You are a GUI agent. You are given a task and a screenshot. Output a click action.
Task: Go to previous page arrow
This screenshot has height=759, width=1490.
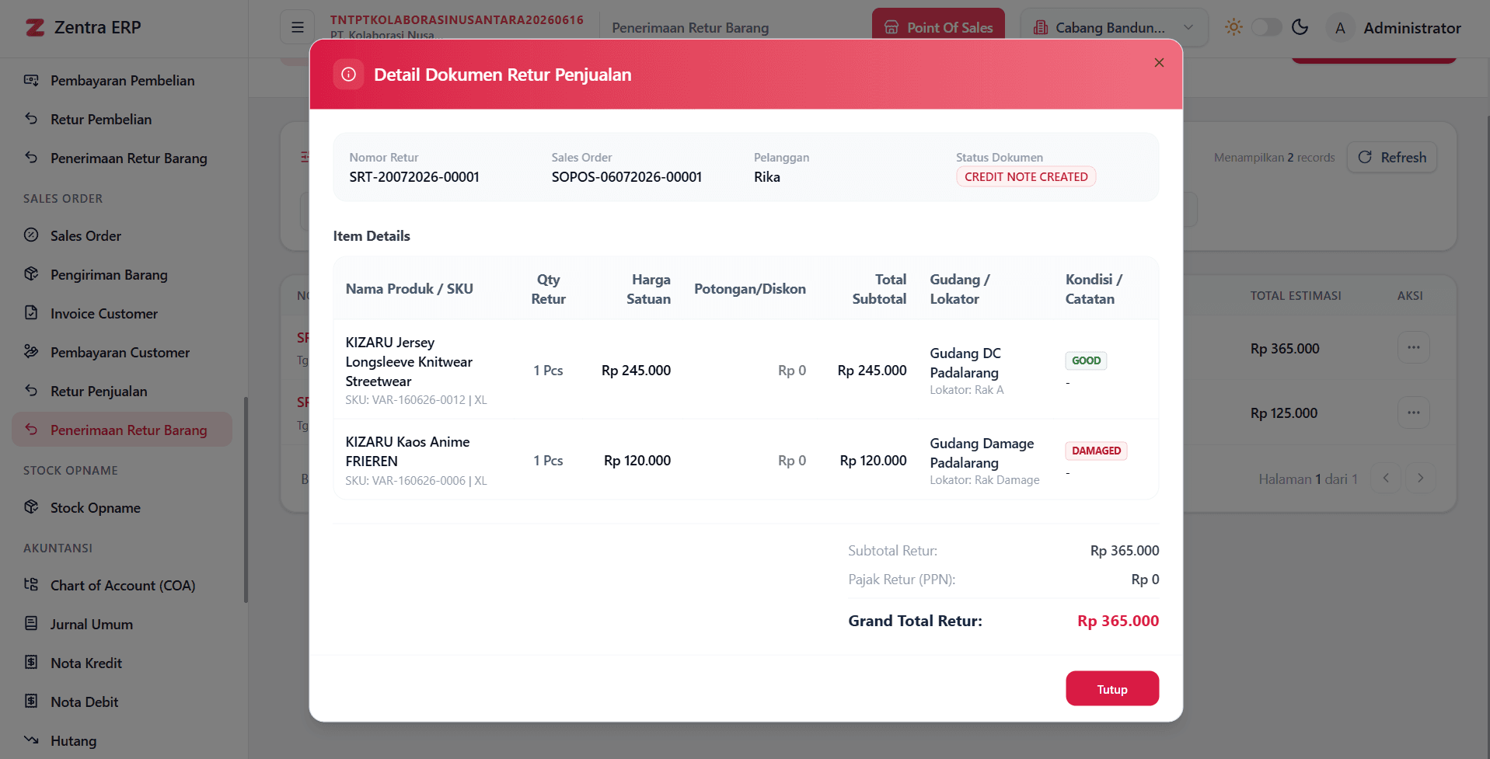click(1386, 479)
